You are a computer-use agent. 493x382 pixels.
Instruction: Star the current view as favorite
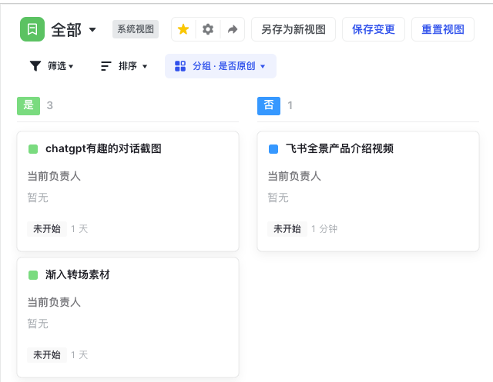coord(183,29)
